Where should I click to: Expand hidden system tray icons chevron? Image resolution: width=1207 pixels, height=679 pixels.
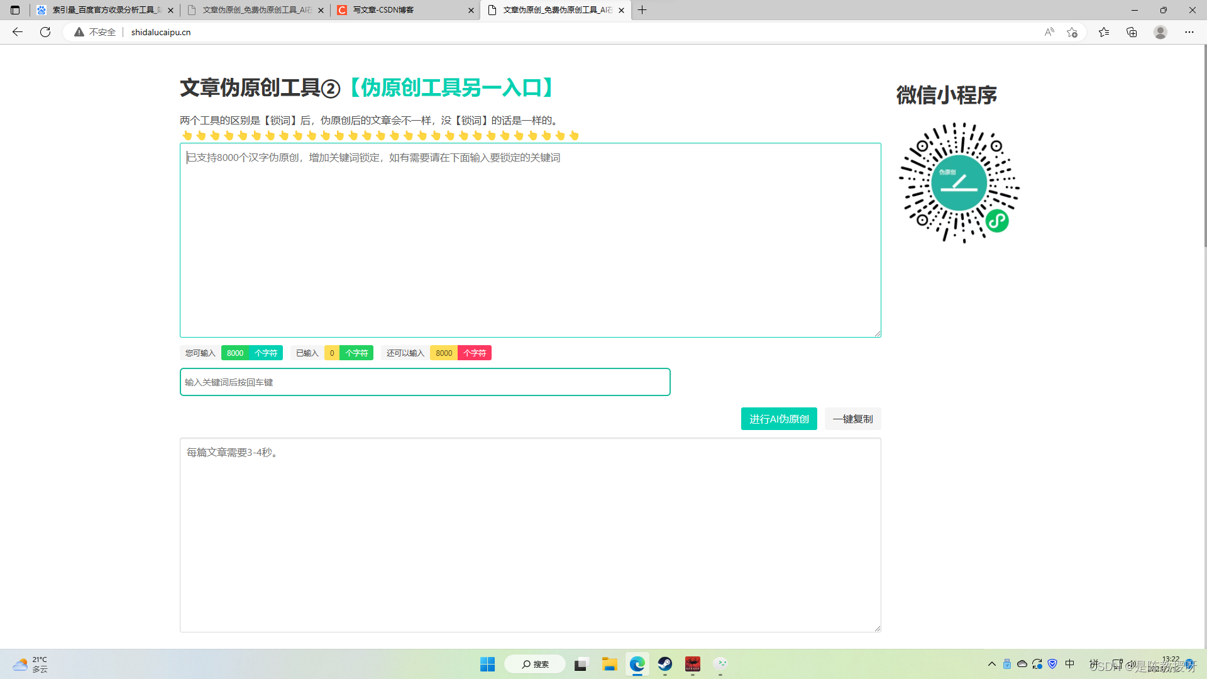tap(991, 664)
